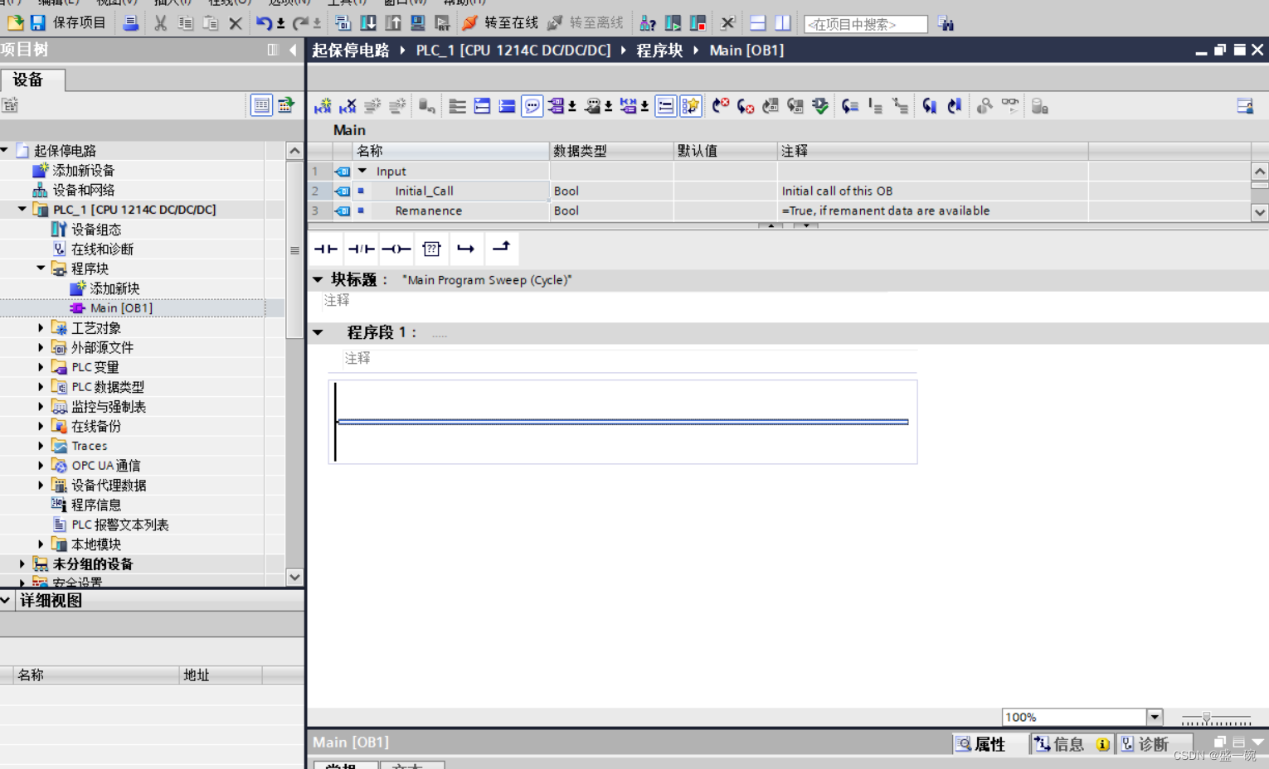The image size is (1269, 769).
Task: Click the project tree scroll-down arrow
Action: (x=294, y=577)
